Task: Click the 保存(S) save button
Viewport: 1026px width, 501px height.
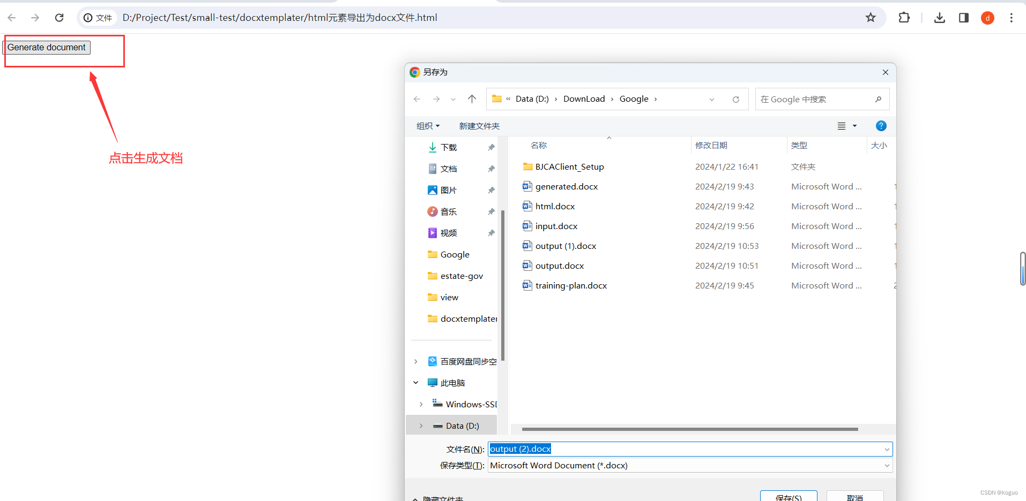Action: 788,498
